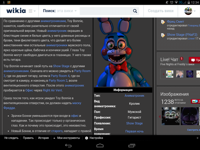The width and height of the screenshot is (200, 150).
Task: Tap Android home navigation button
Action: tap(100, 145)
